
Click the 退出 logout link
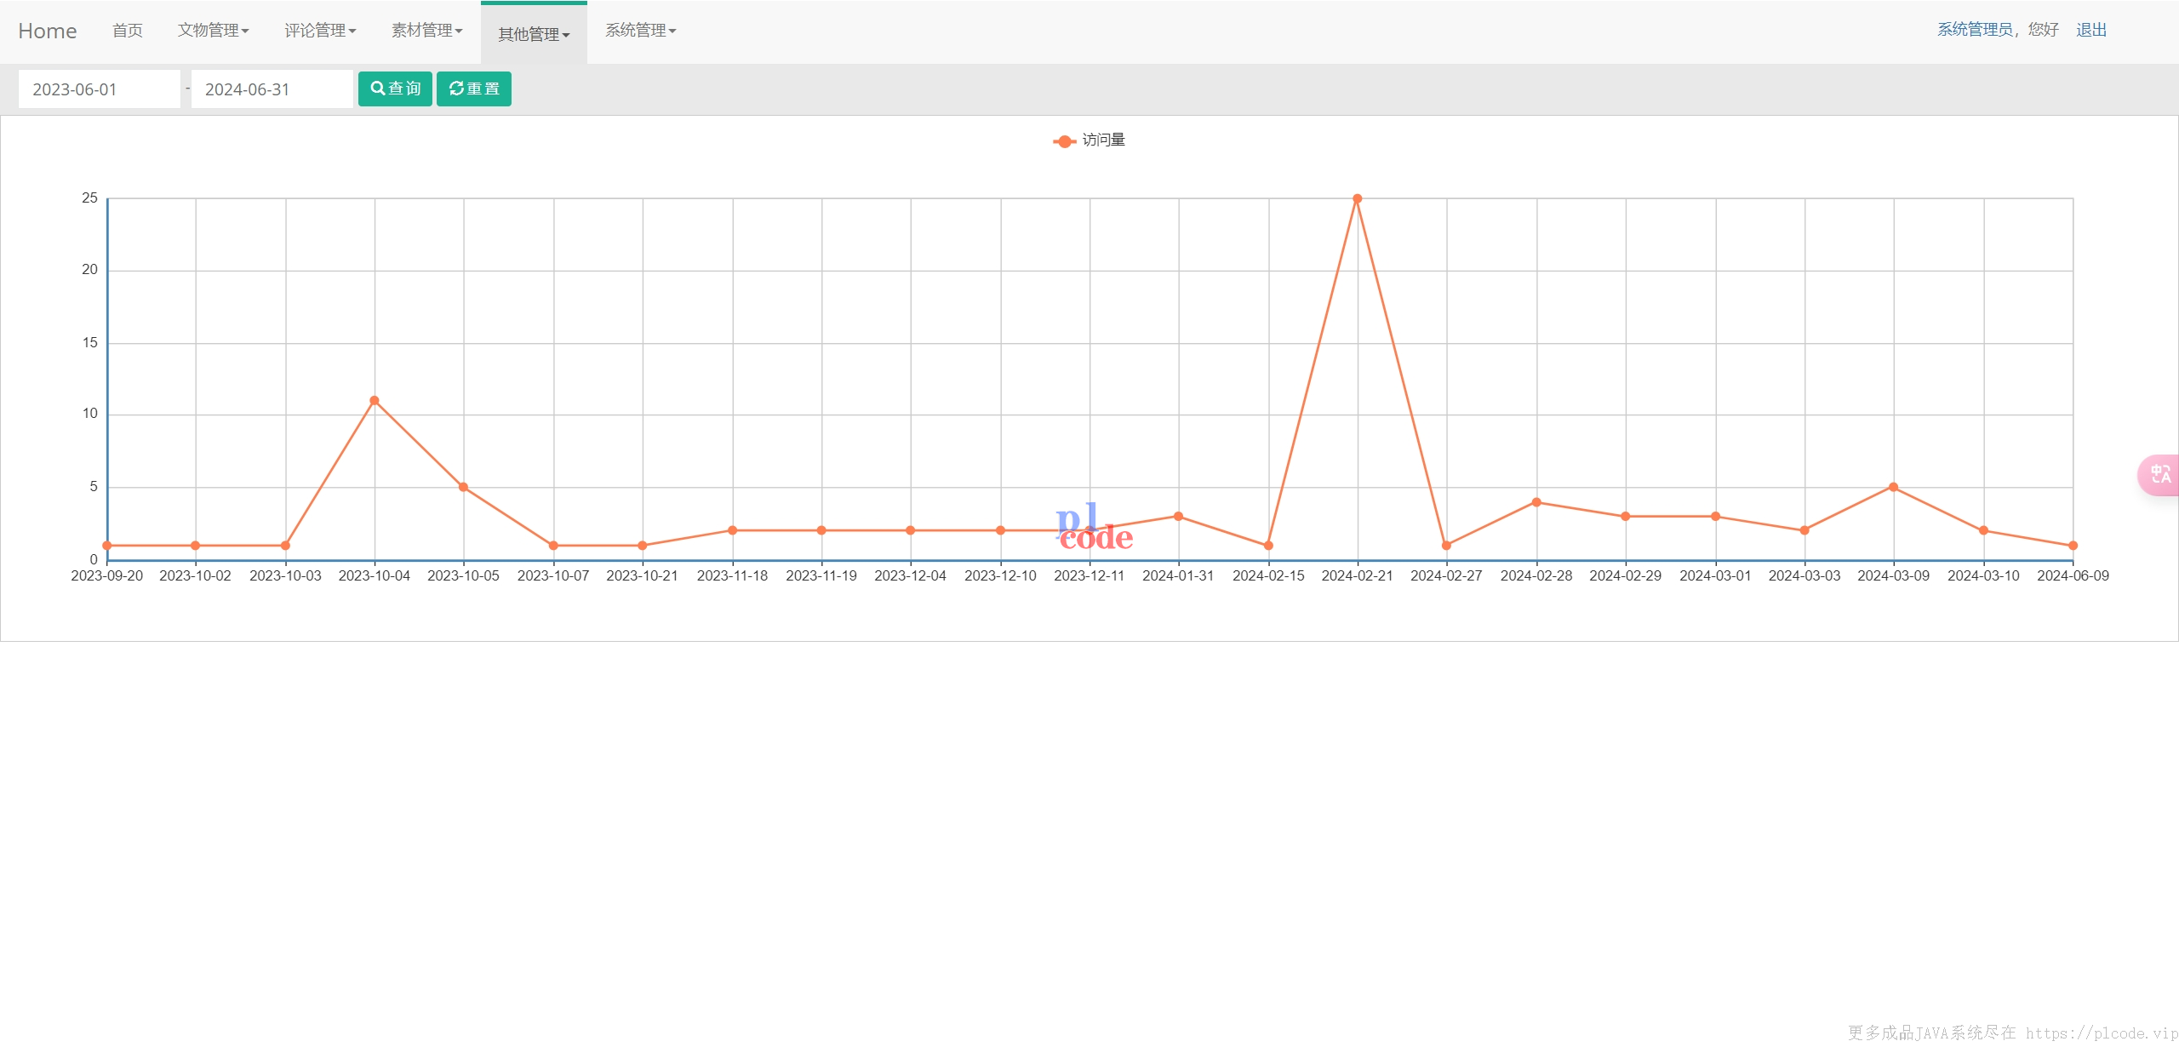2091,30
